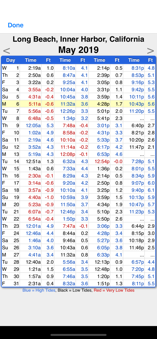Select 7:20p high tide on Wednesday 29
Image resolution: width=157 pixels, height=339 pixels.
click(x=138, y=269)
